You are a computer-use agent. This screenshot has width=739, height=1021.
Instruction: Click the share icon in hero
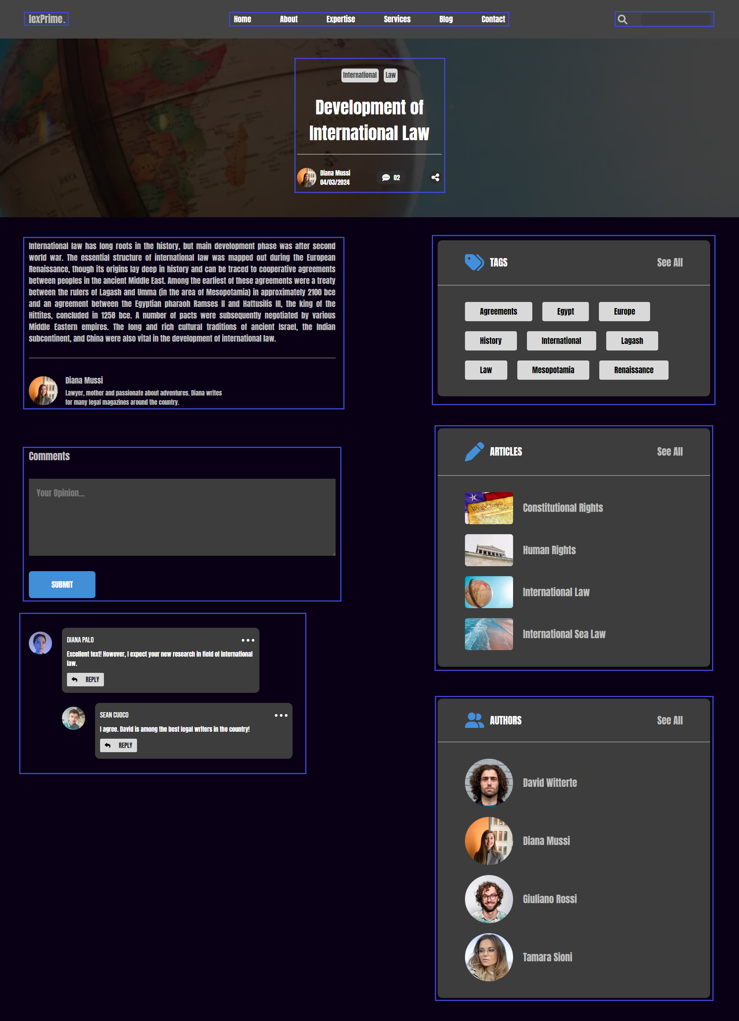click(x=435, y=178)
